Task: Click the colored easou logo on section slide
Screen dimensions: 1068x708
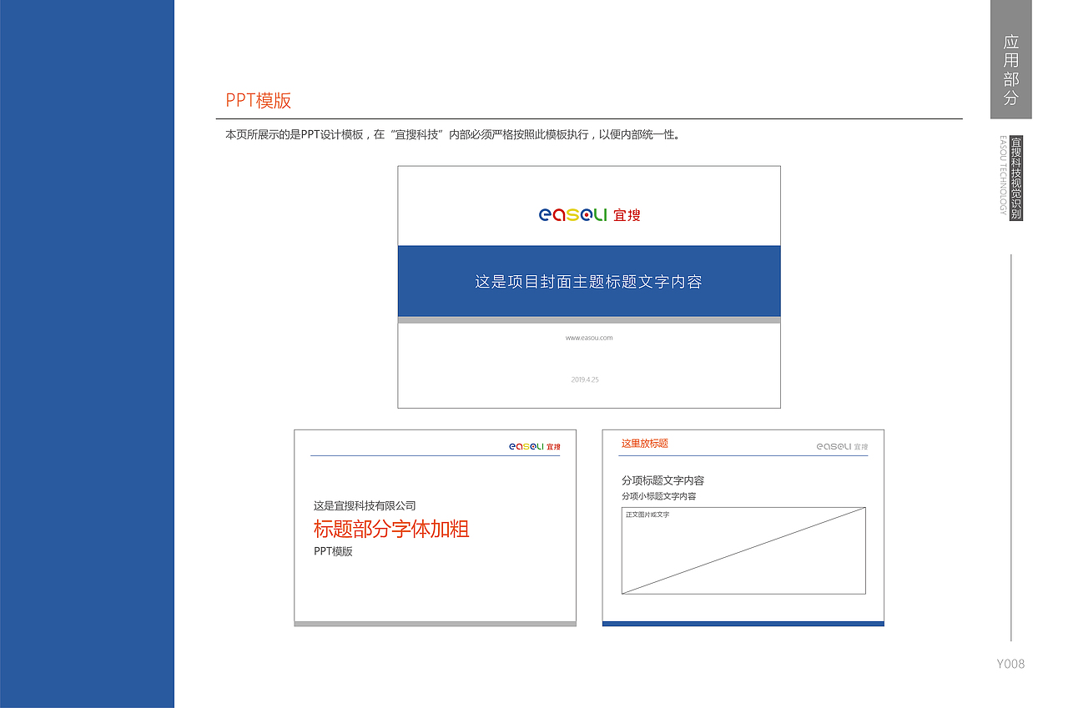Action: pyautogui.click(x=535, y=447)
